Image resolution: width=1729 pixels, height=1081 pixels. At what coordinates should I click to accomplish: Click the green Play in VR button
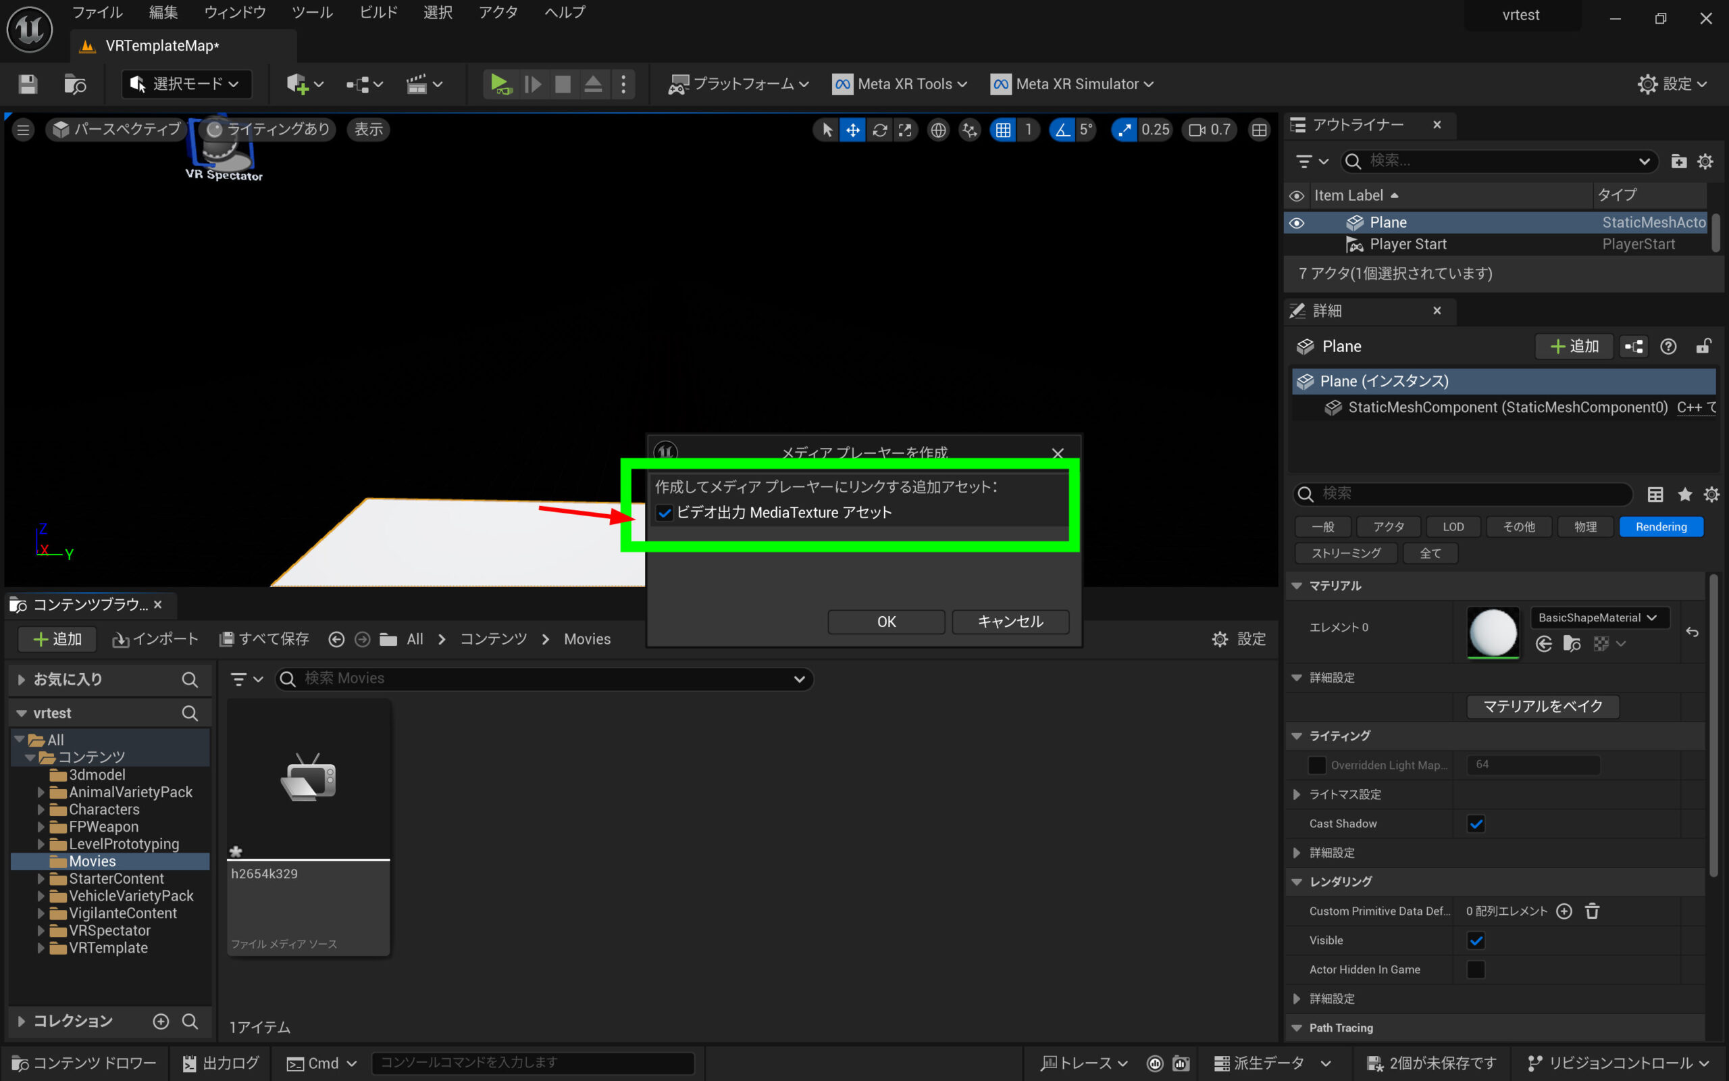coord(500,84)
